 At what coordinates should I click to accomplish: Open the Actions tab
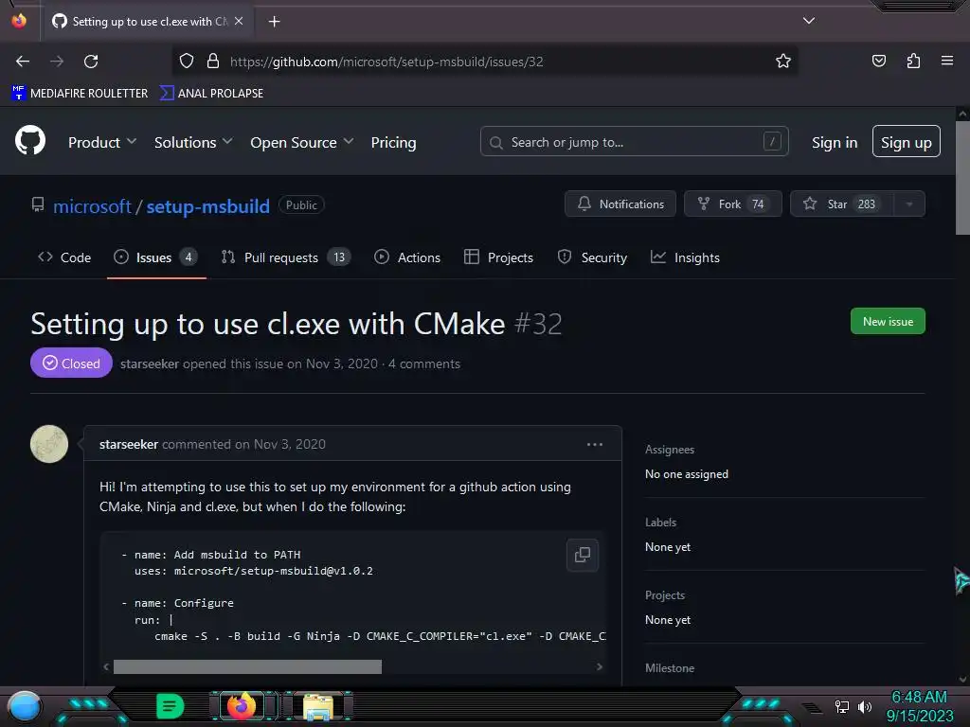(x=407, y=257)
